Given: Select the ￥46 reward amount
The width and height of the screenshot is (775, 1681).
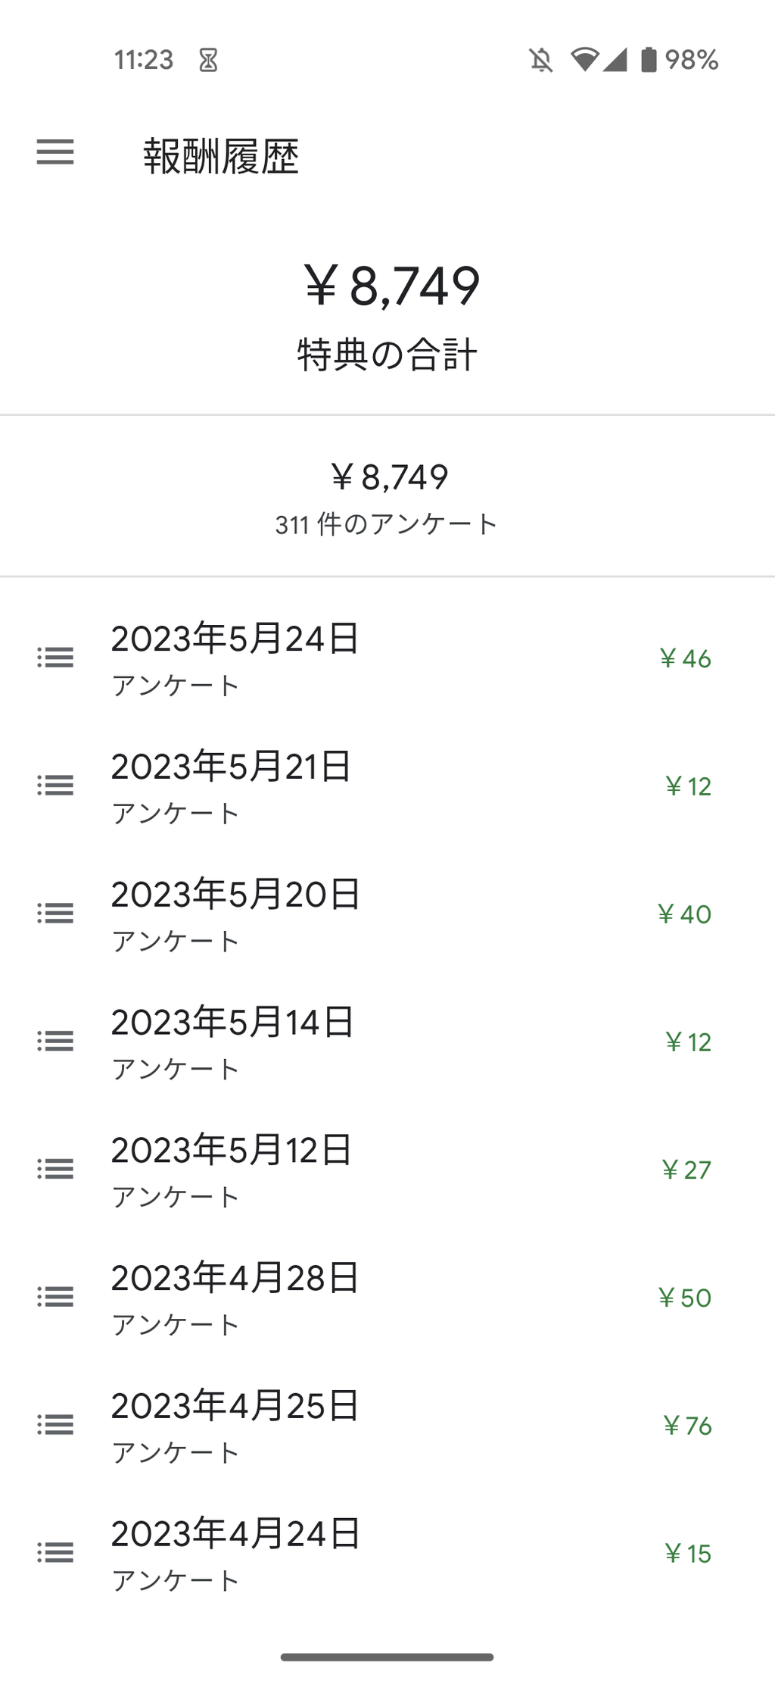Looking at the screenshot, I should [x=685, y=658].
